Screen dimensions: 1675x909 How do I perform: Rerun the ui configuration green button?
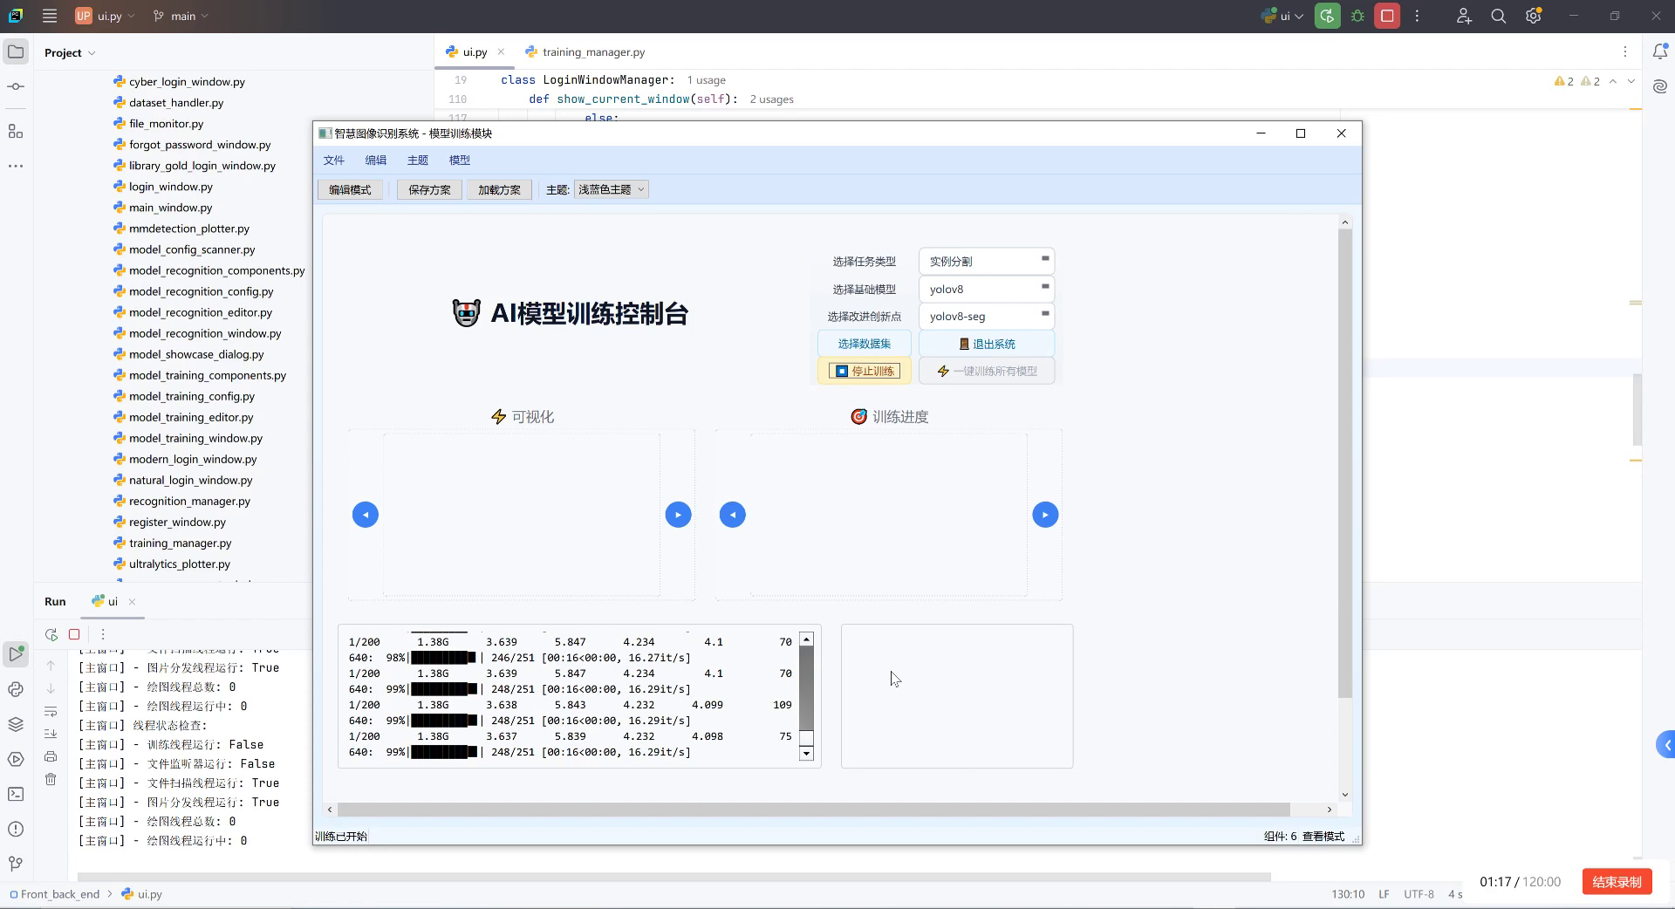coord(1328,16)
